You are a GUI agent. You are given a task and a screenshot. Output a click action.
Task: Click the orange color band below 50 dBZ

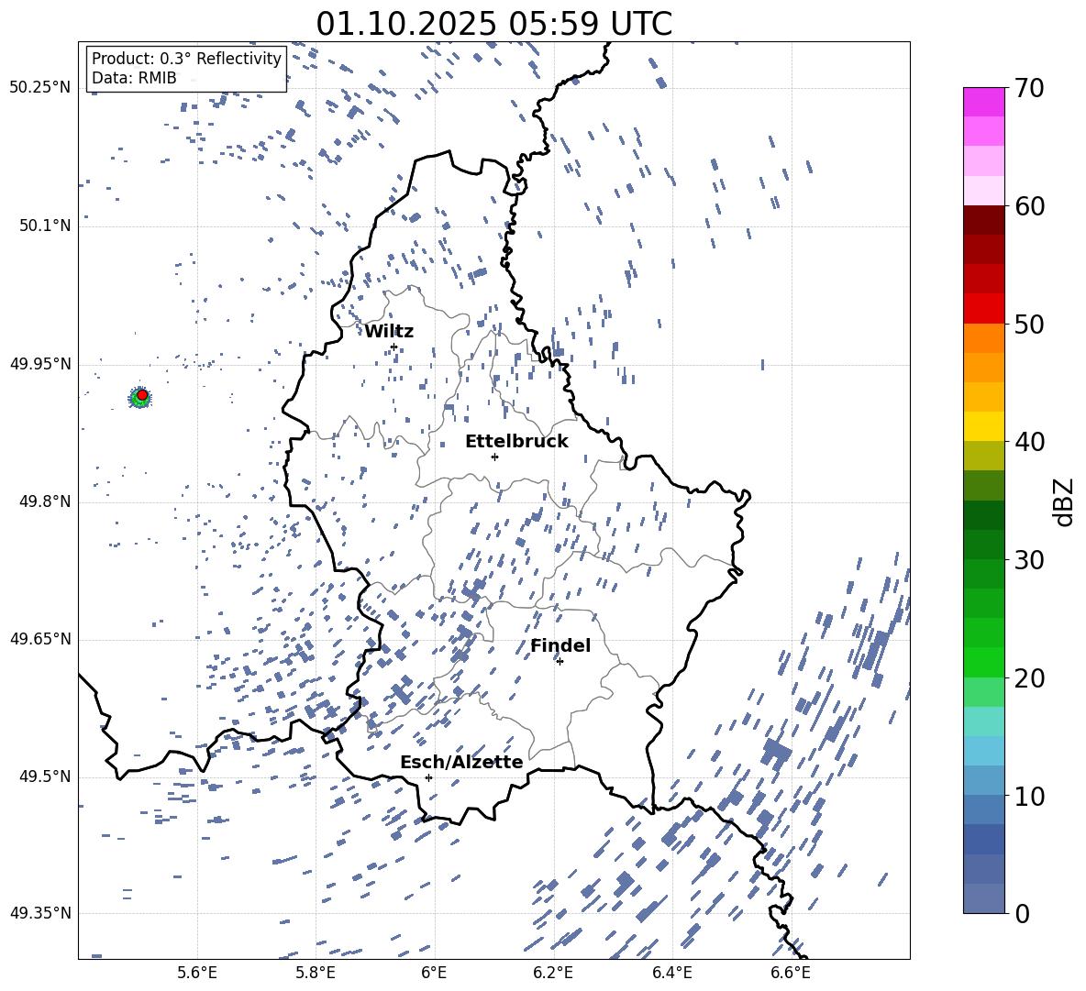pyautogui.click(x=983, y=338)
